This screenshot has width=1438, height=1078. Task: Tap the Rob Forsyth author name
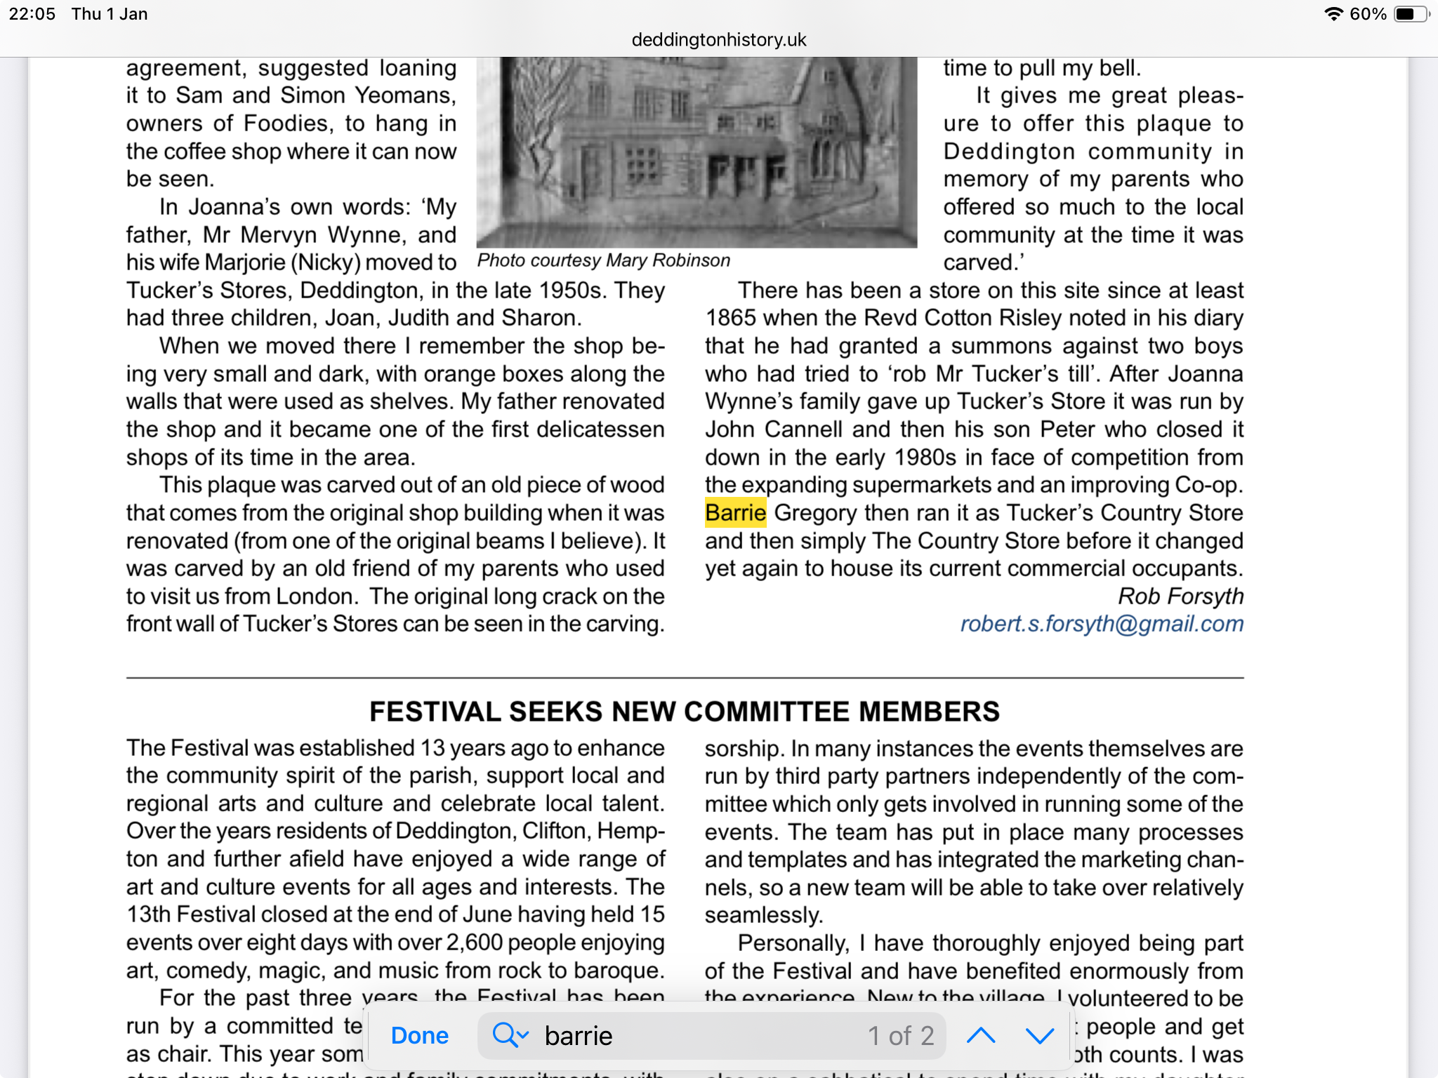click(x=1180, y=596)
